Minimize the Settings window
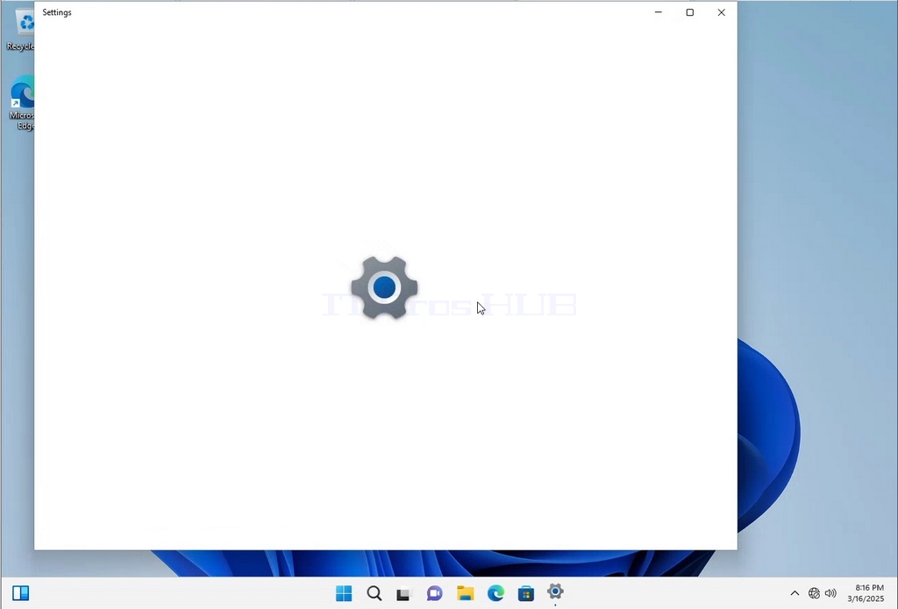Viewport: 898px width, 609px height. coord(659,12)
